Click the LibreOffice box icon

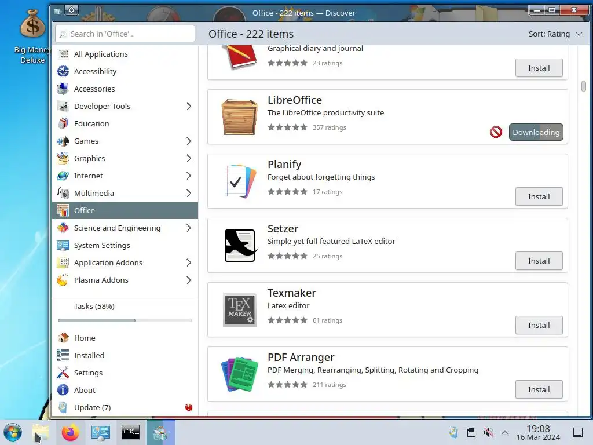pyautogui.click(x=239, y=117)
